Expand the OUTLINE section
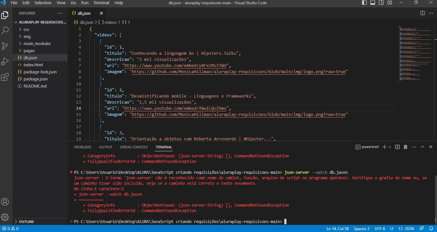Image resolution: width=437 pixels, height=232 pixels. [x=40, y=222]
